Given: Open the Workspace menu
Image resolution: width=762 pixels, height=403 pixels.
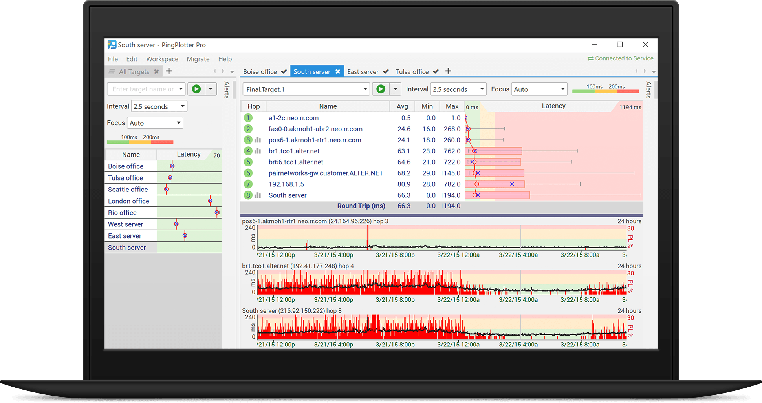Looking at the screenshot, I should point(162,59).
